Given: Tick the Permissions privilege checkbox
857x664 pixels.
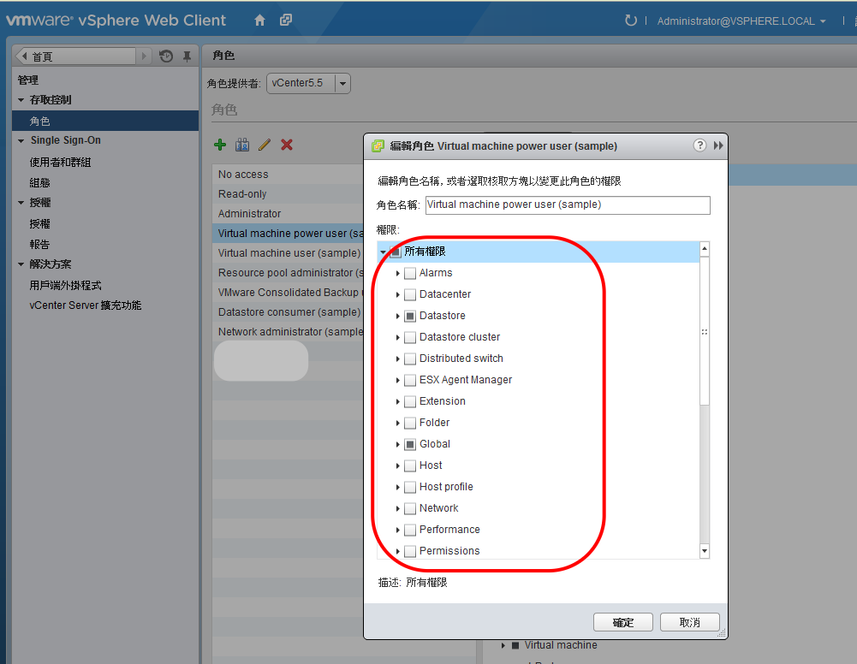Looking at the screenshot, I should [x=410, y=551].
